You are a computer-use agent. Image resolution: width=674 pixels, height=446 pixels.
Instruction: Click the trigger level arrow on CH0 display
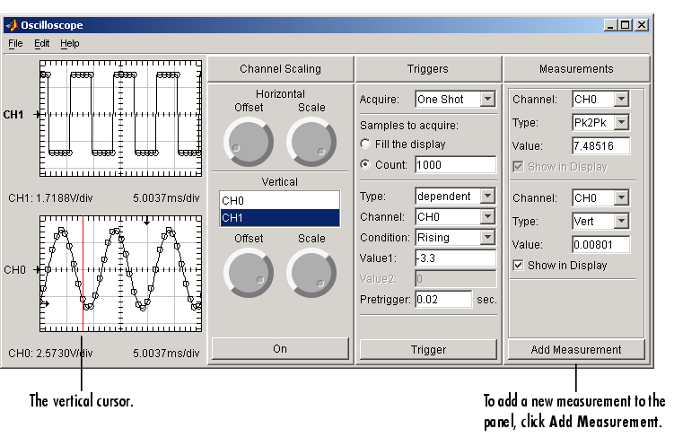[46, 304]
